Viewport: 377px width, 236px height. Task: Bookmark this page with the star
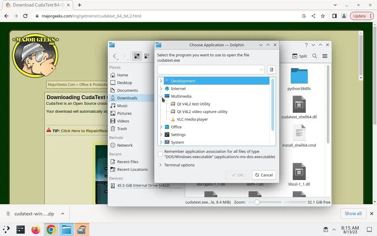[x=323, y=16]
